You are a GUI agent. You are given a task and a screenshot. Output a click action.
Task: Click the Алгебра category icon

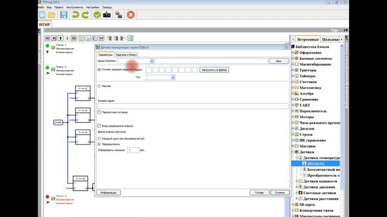pyautogui.click(x=297, y=93)
